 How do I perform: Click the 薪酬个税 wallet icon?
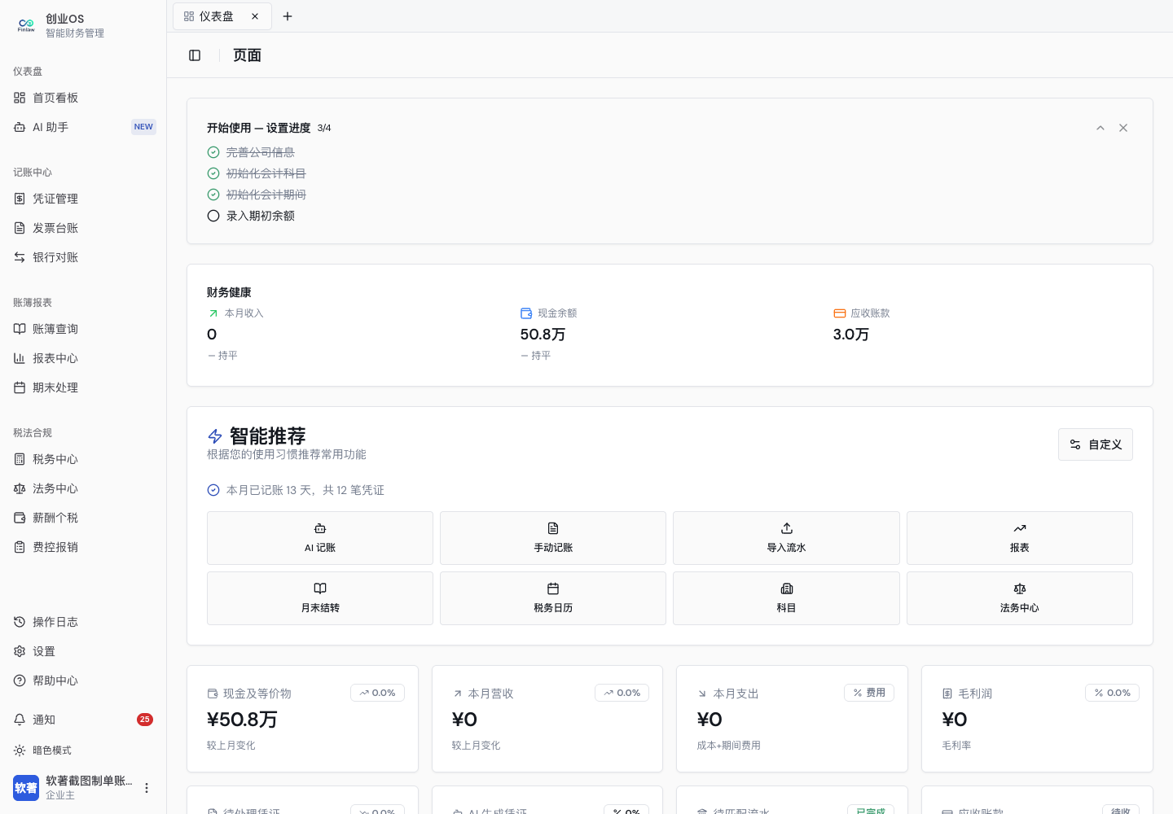tap(20, 518)
